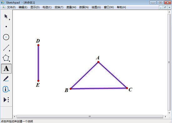Expand the Straightedge tool flyout triangle
Image resolution: width=172 pixels, height=123 pixels.
tap(10, 51)
